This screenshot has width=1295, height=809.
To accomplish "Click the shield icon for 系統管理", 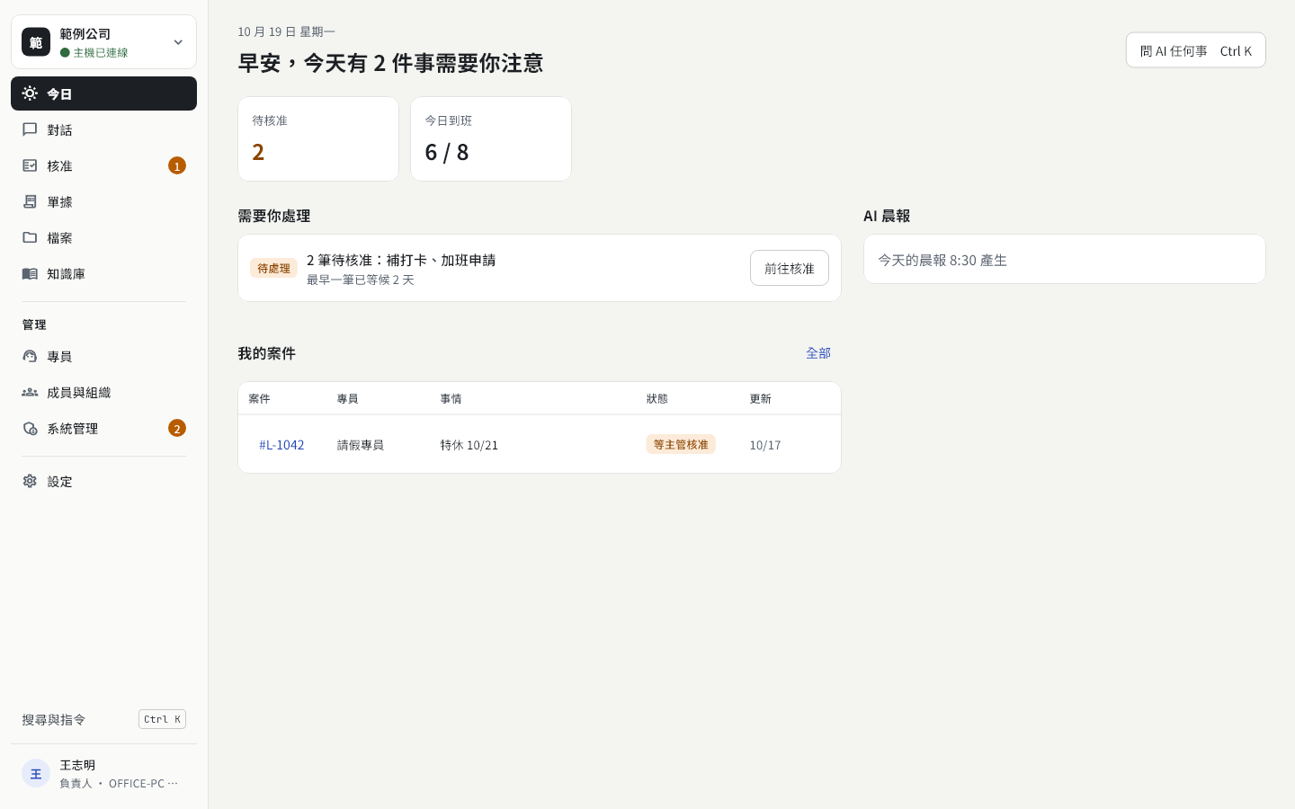I will 30,428.
